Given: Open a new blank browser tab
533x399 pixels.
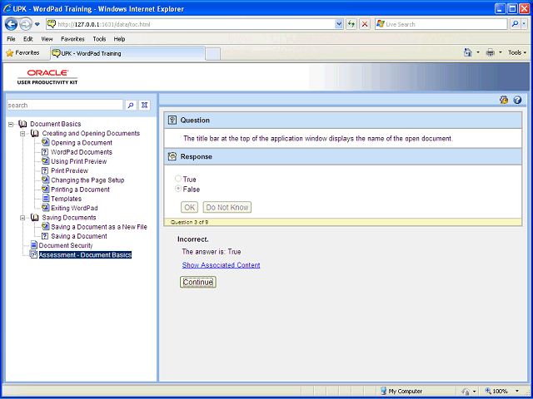Looking at the screenshot, I should tap(213, 54).
